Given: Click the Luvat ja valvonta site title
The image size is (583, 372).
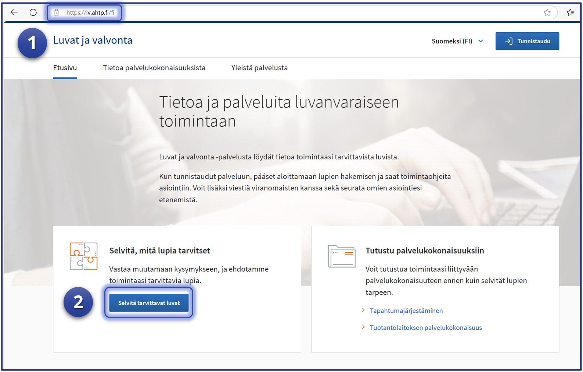Looking at the screenshot, I should [x=93, y=40].
